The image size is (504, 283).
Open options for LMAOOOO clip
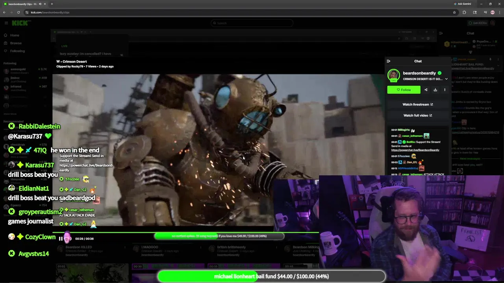200,248
